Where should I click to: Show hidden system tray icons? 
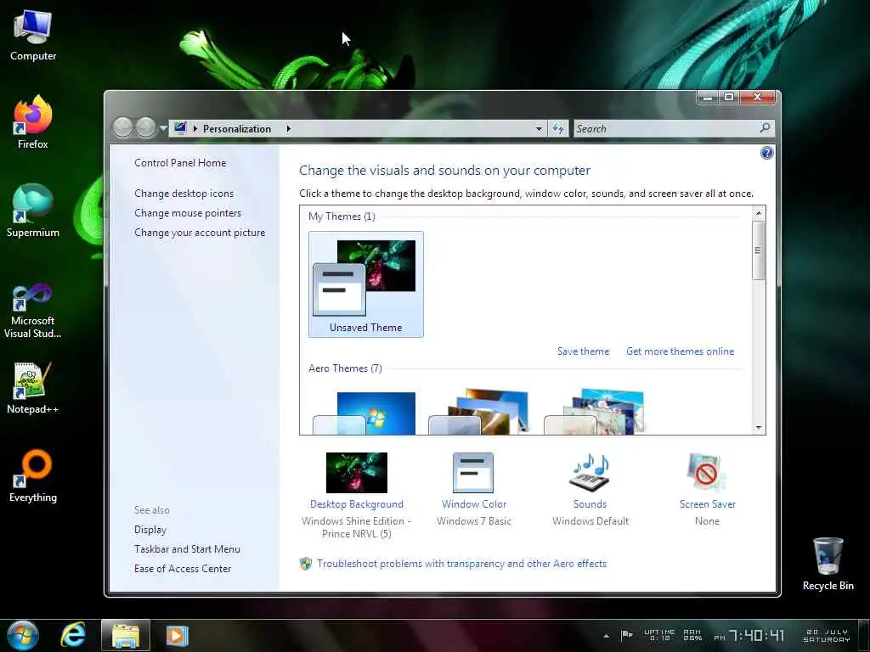606,636
